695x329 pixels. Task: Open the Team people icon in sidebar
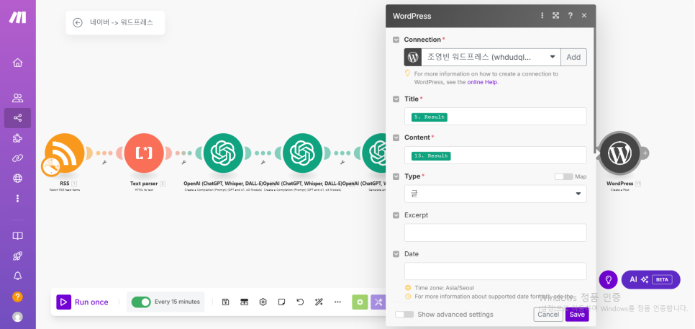click(x=17, y=98)
